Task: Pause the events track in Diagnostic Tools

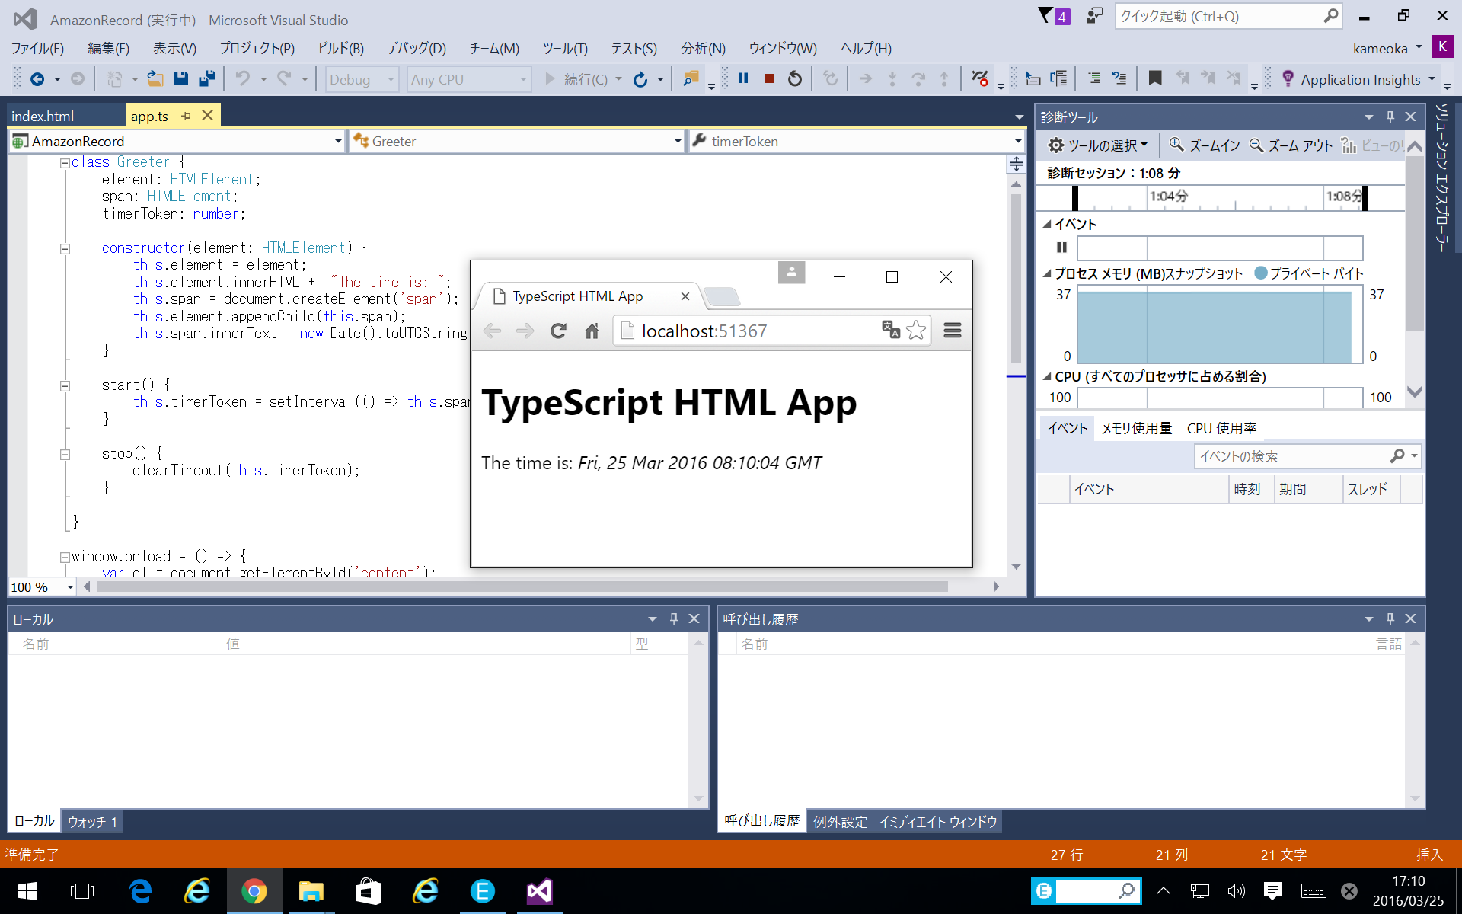Action: [1061, 248]
